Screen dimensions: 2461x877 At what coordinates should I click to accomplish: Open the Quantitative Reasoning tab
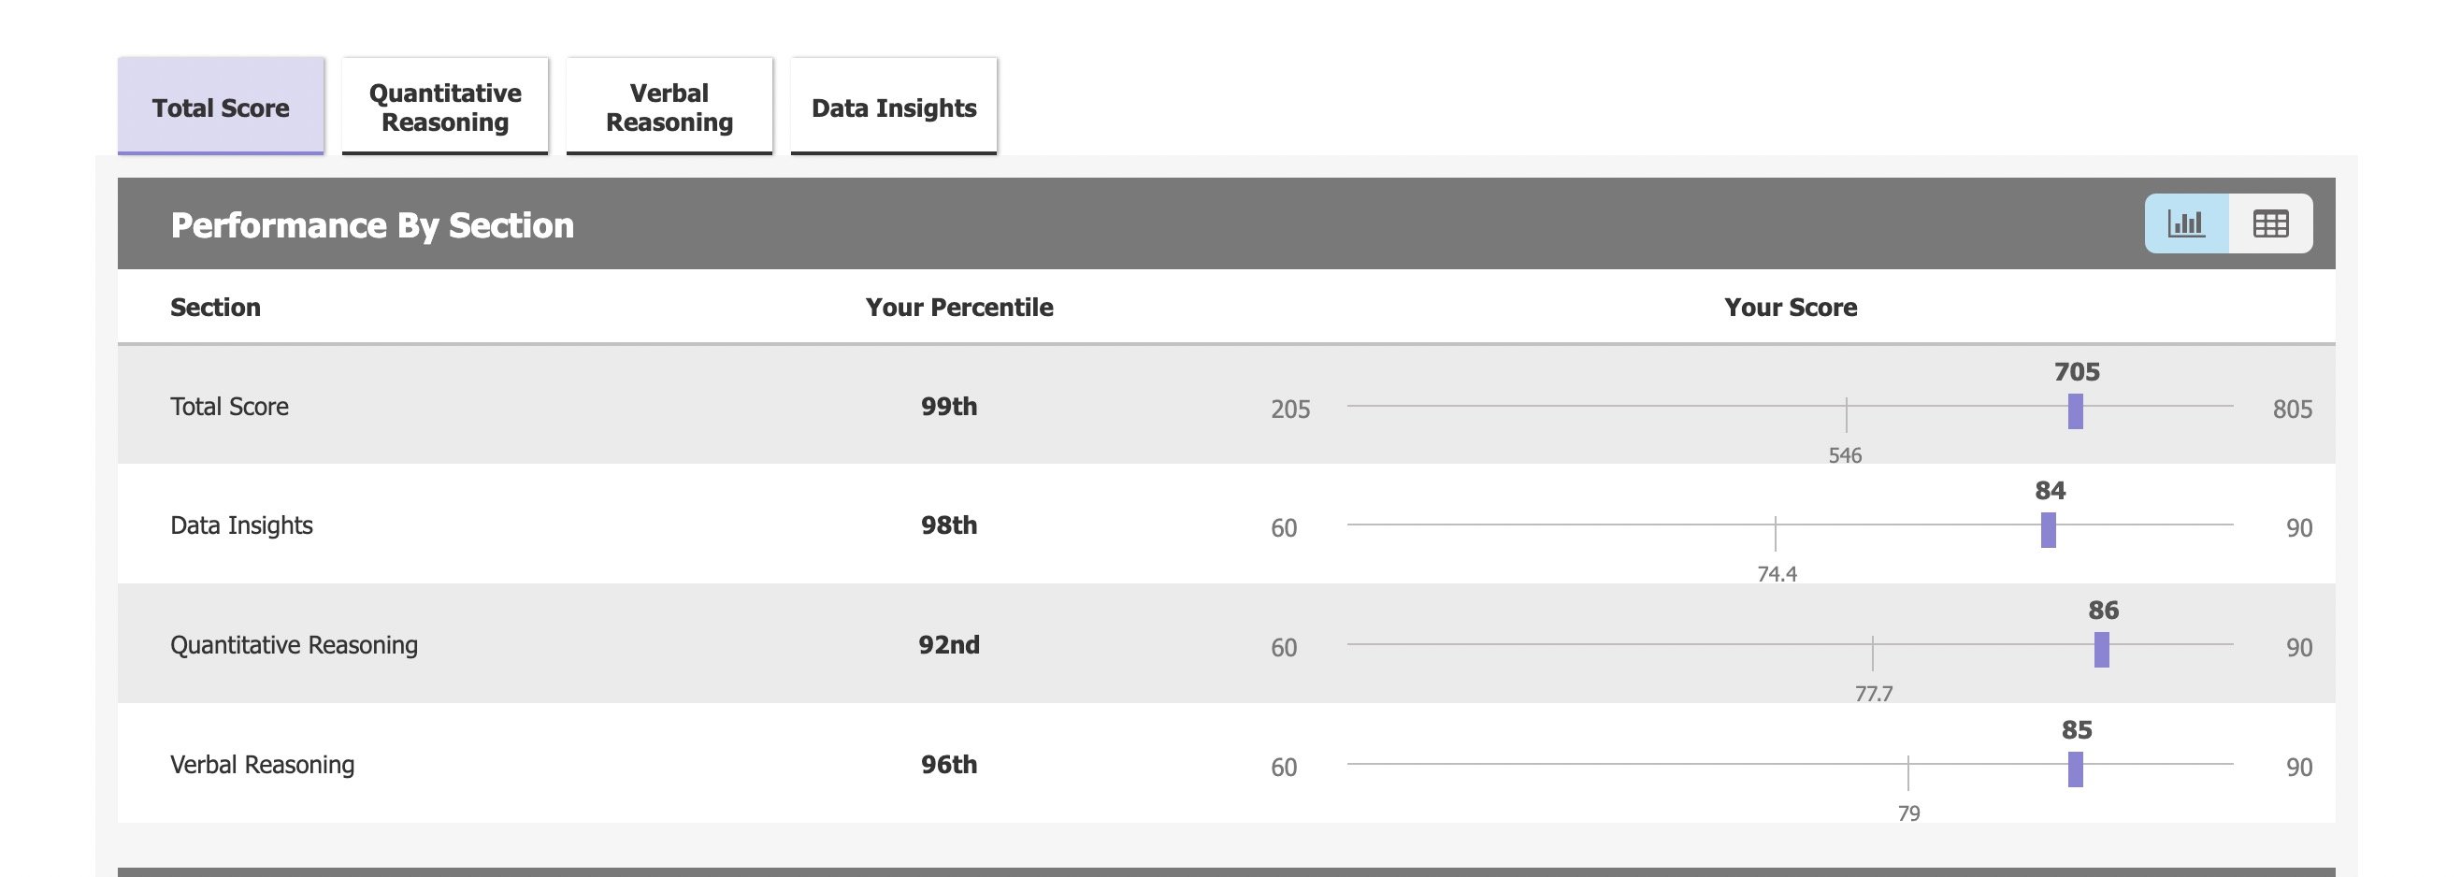(x=445, y=107)
